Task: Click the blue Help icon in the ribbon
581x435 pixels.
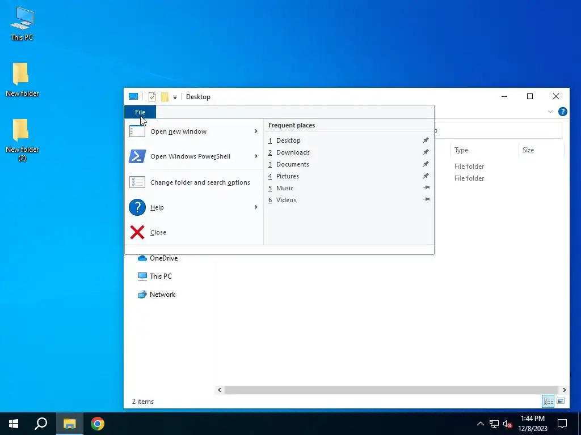Action: click(562, 112)
